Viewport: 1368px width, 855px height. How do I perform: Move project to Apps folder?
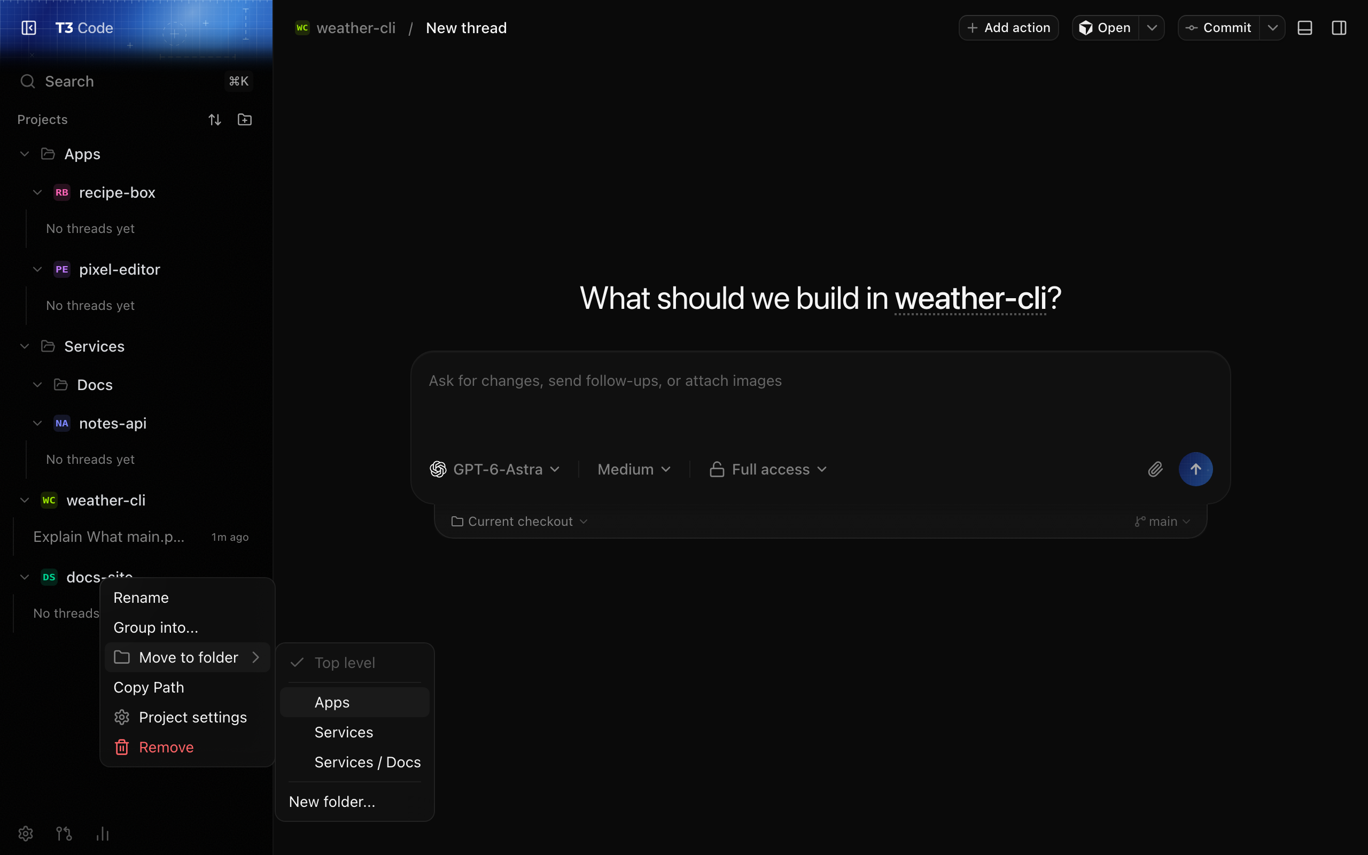pyautogui.click(x=355, y=702)
